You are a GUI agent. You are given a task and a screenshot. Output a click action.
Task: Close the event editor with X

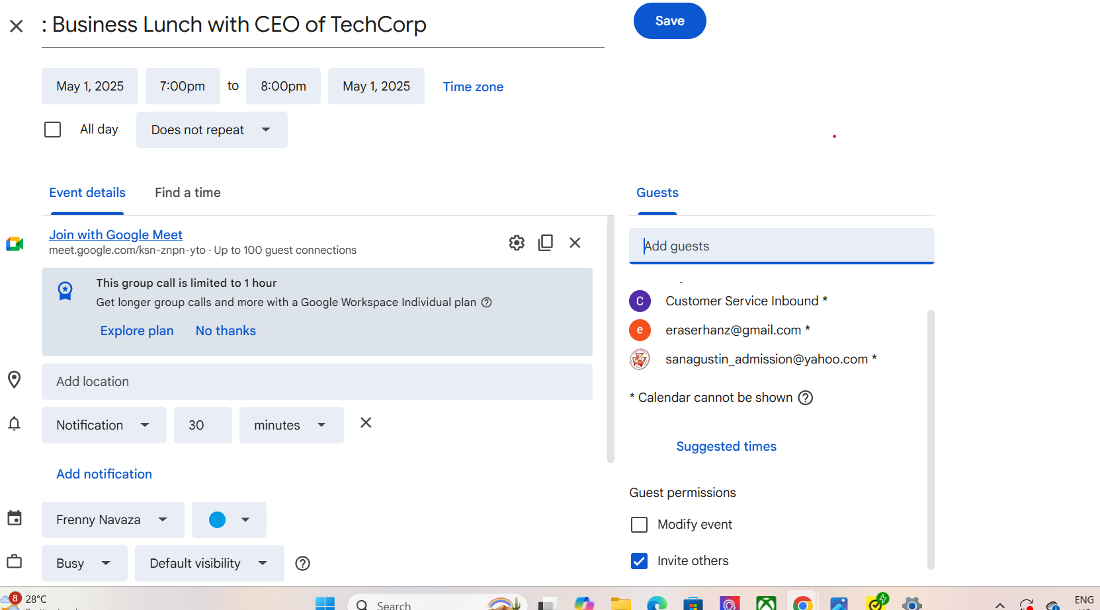17,26
